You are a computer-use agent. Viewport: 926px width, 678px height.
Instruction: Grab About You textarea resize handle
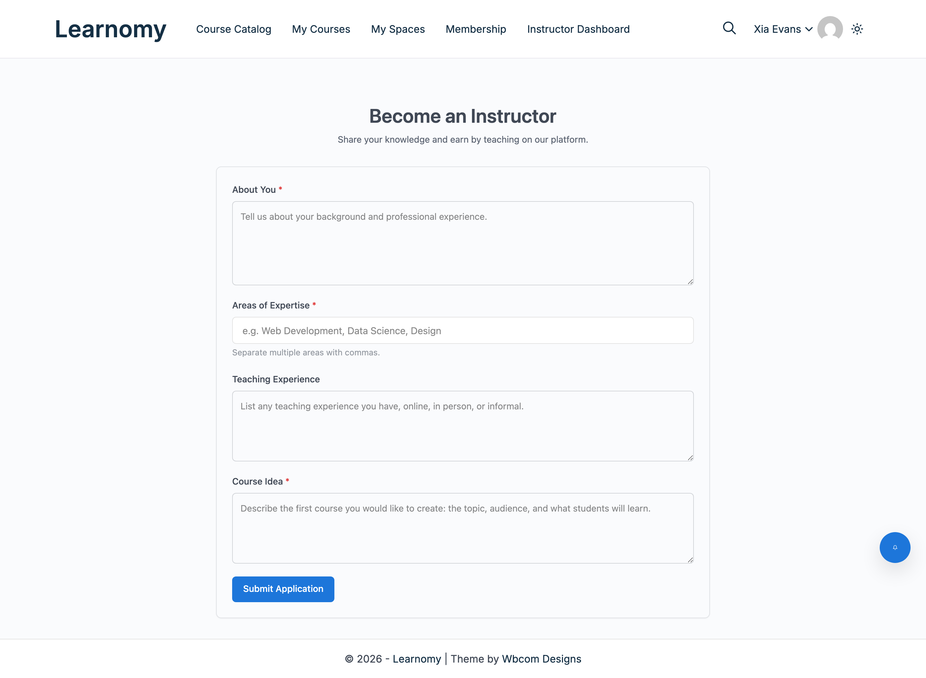point(690,281)
